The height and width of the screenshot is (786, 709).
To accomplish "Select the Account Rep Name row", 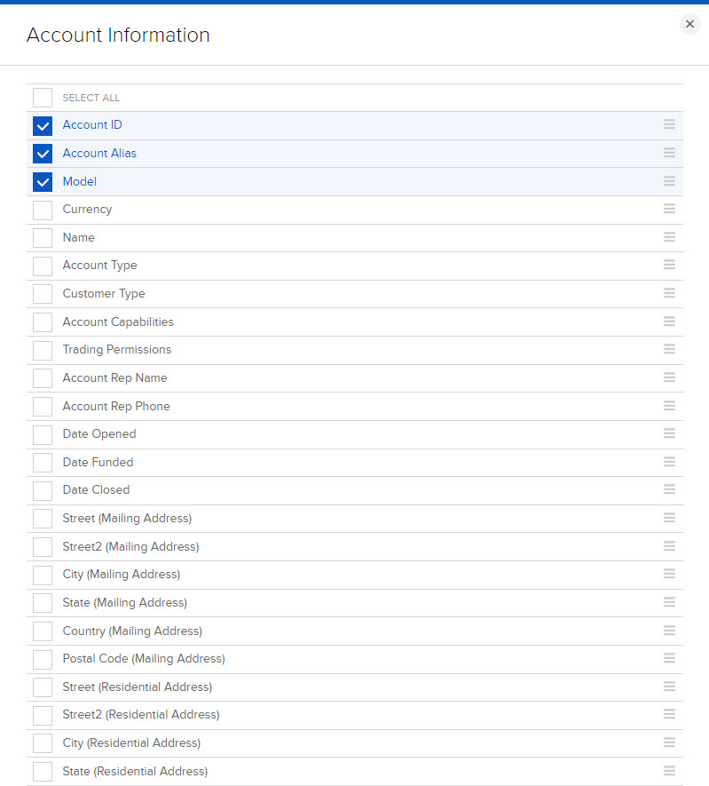I will [114, 377].
